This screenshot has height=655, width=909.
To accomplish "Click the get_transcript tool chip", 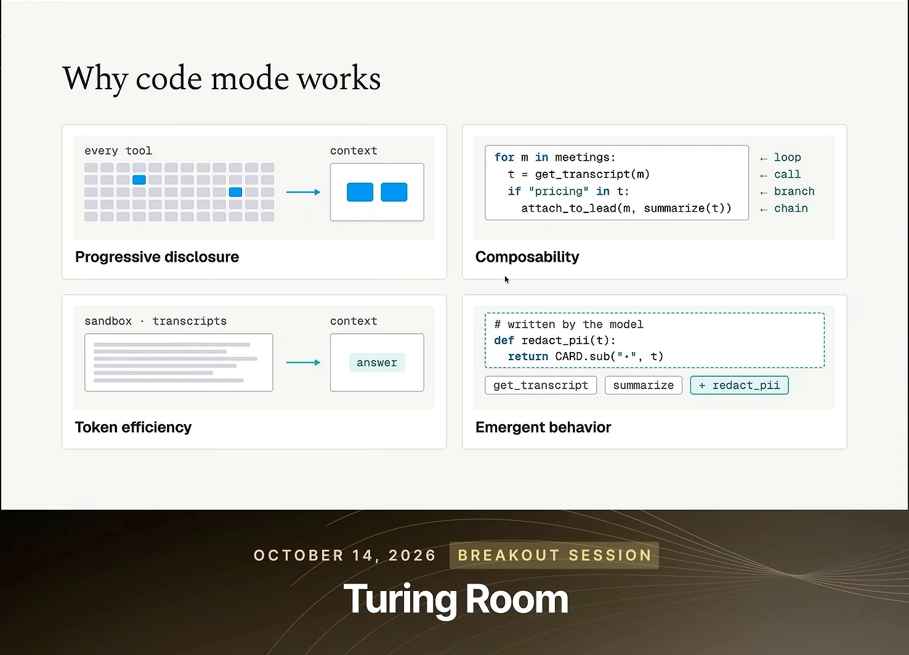I will 541,385.
